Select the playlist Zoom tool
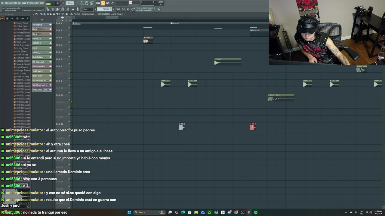Viewport: 385px width, 216px height. (x=63, y=14)
